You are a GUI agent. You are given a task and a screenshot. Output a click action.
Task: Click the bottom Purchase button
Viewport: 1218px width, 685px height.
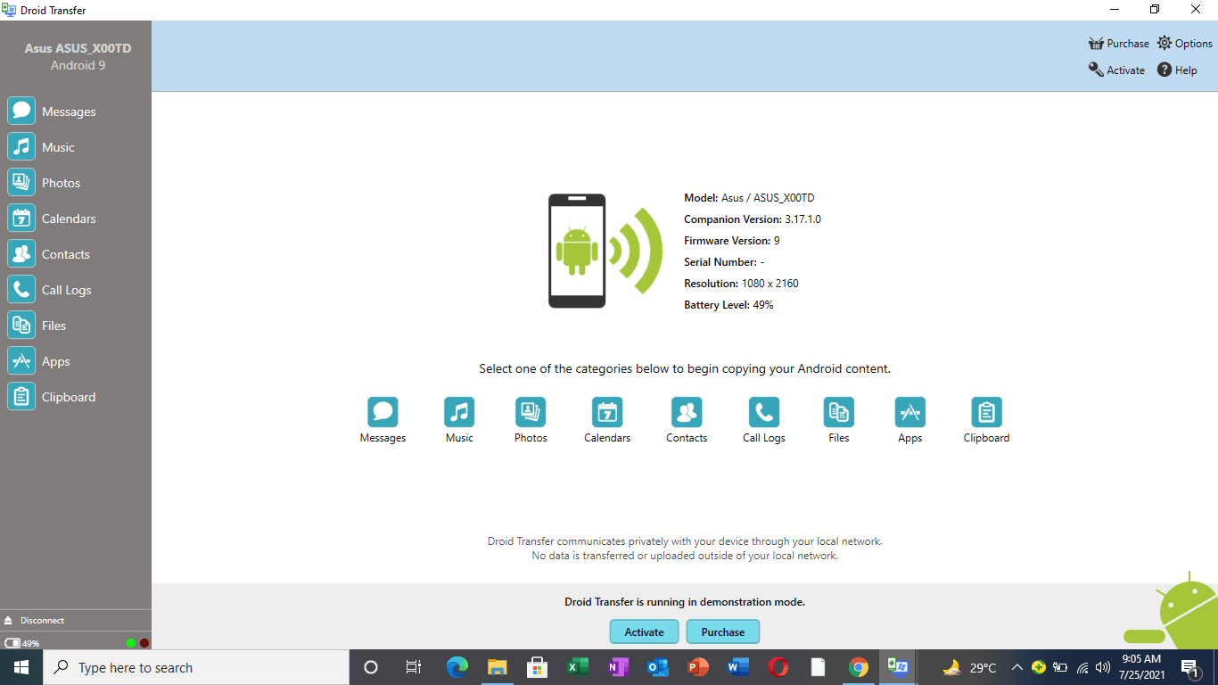click(722, 631)
